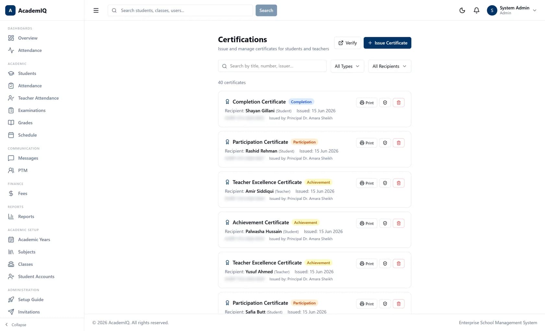Image resolution: width=545 pixels, height=331 pixels.
Task: Open the All Types filter dropdown
Action: click(x=347, y=66)
